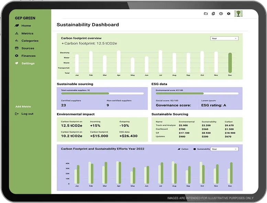Open the Year dropdown in the 2022 efforts chart
This screenshot has height=203, width=267.
coord(224,149)
